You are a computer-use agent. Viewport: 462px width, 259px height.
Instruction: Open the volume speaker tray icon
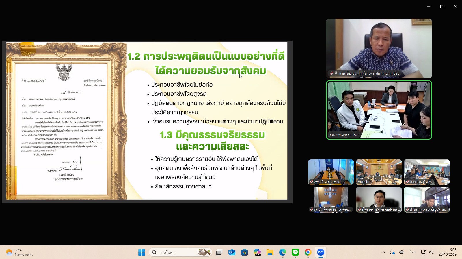(431, 252)
